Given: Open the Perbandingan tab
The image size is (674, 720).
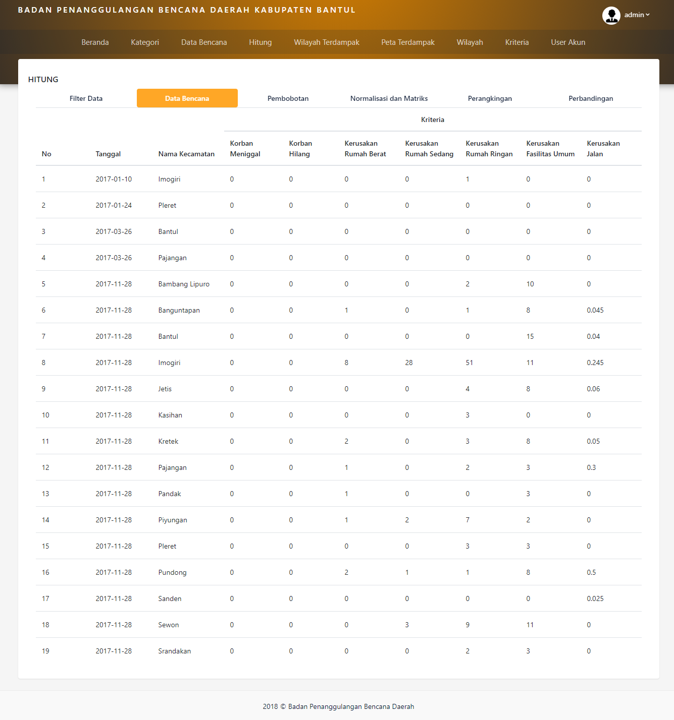Looking at the screenshot, I should tap(591, 98).
